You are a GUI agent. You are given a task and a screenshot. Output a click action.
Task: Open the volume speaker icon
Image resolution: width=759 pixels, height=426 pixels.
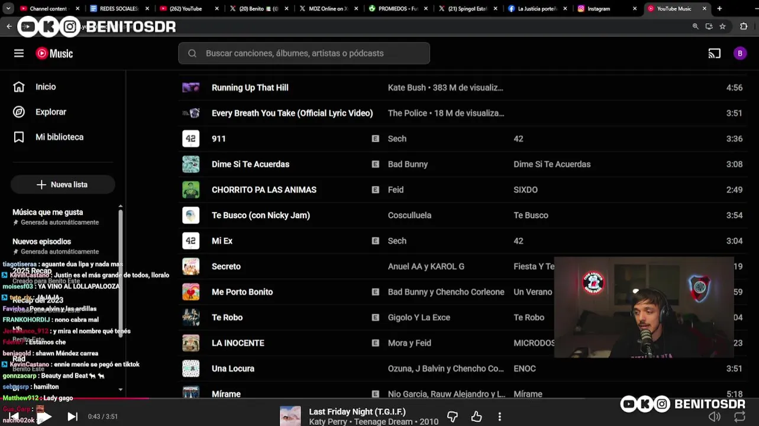click(715, 417)
